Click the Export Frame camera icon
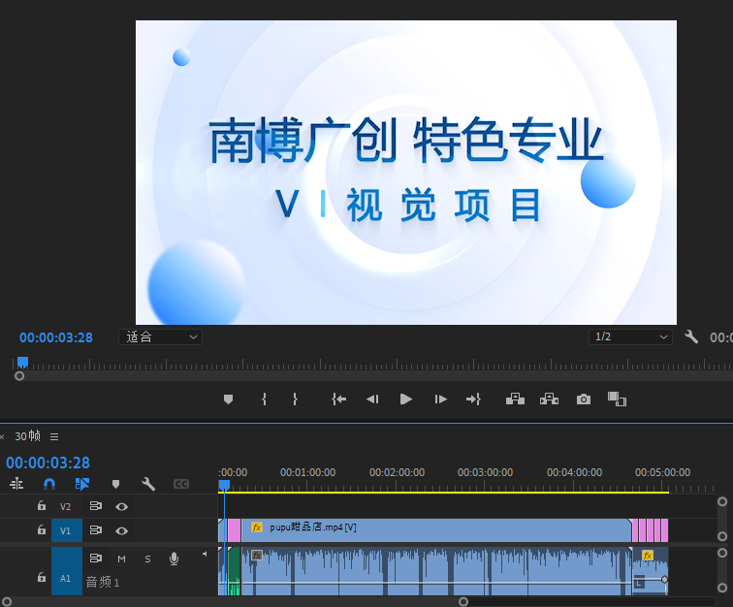733x607 pixels. [x=583, y=399]
